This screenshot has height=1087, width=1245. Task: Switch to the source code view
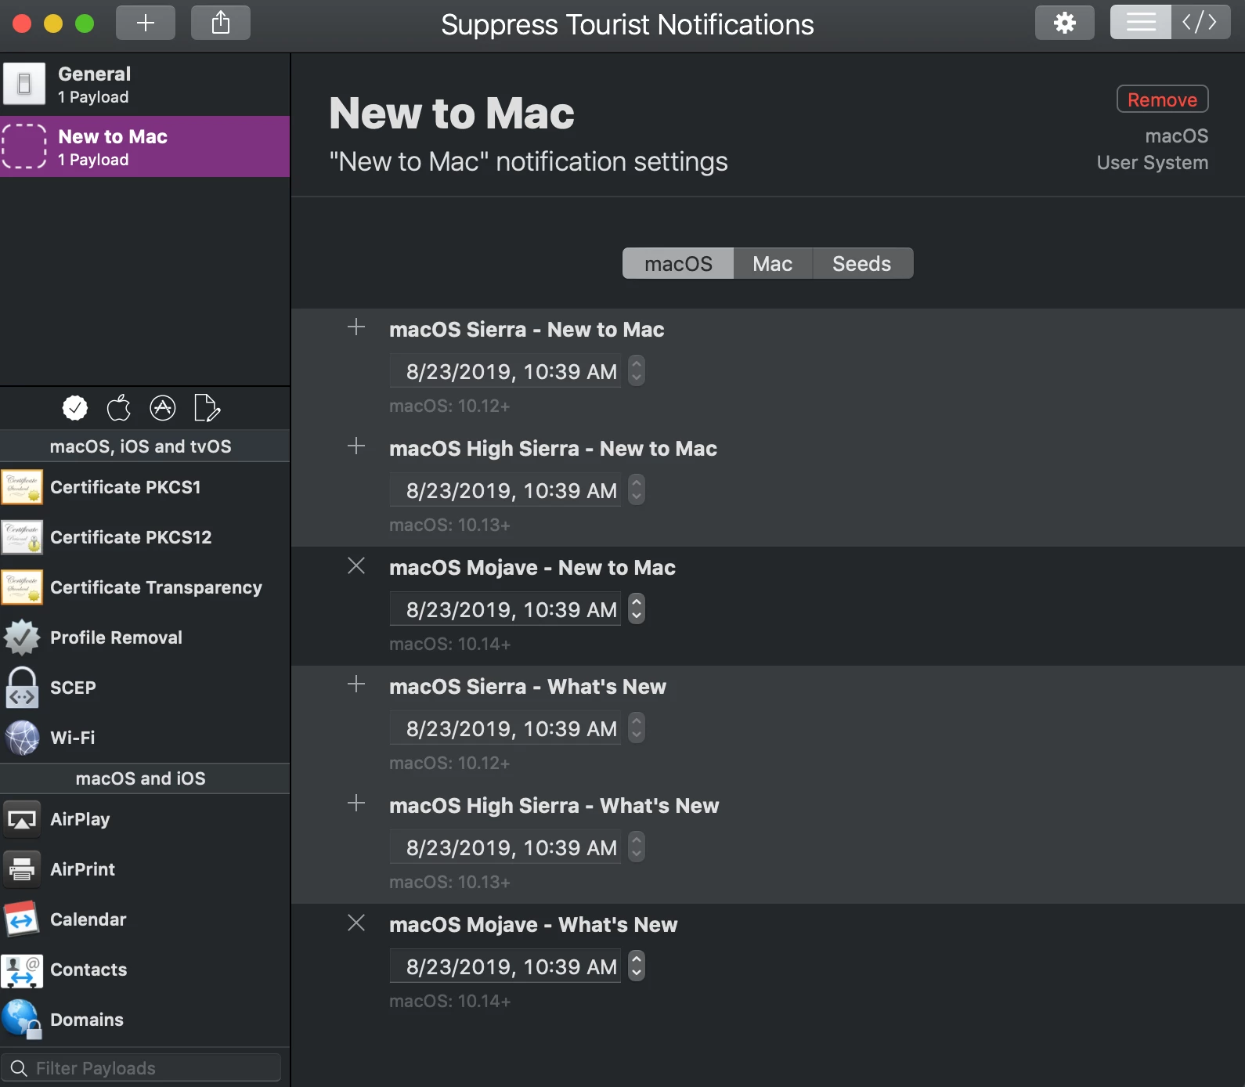pos(1200,23)
